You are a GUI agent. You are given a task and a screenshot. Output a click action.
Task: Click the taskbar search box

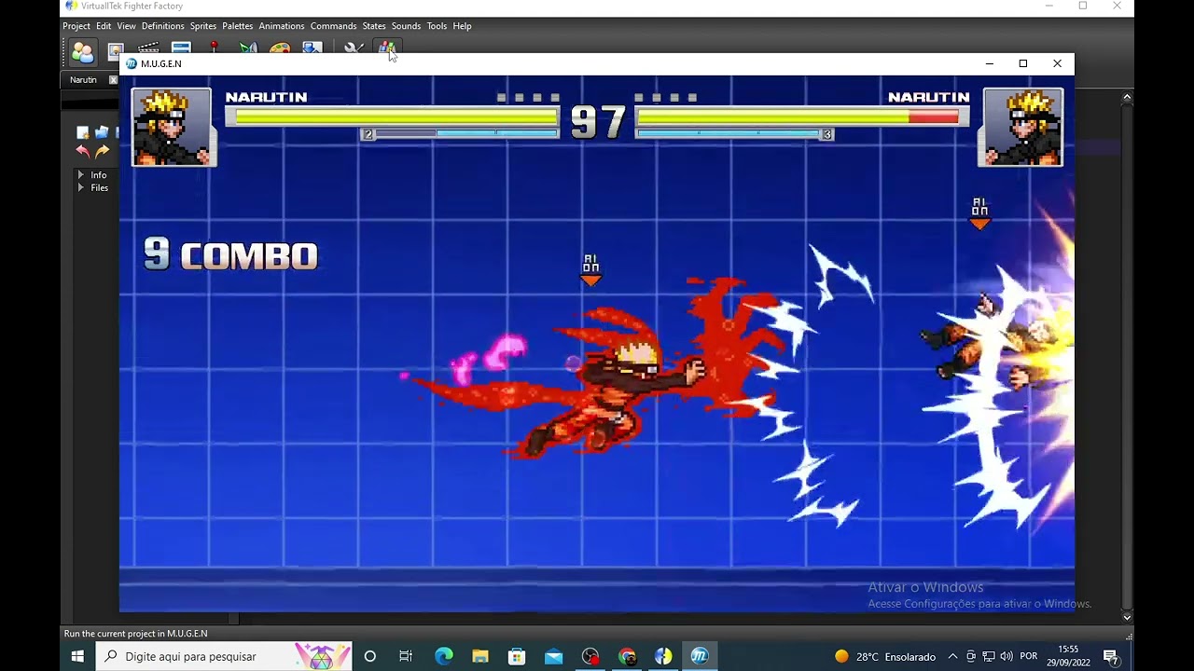225,656
